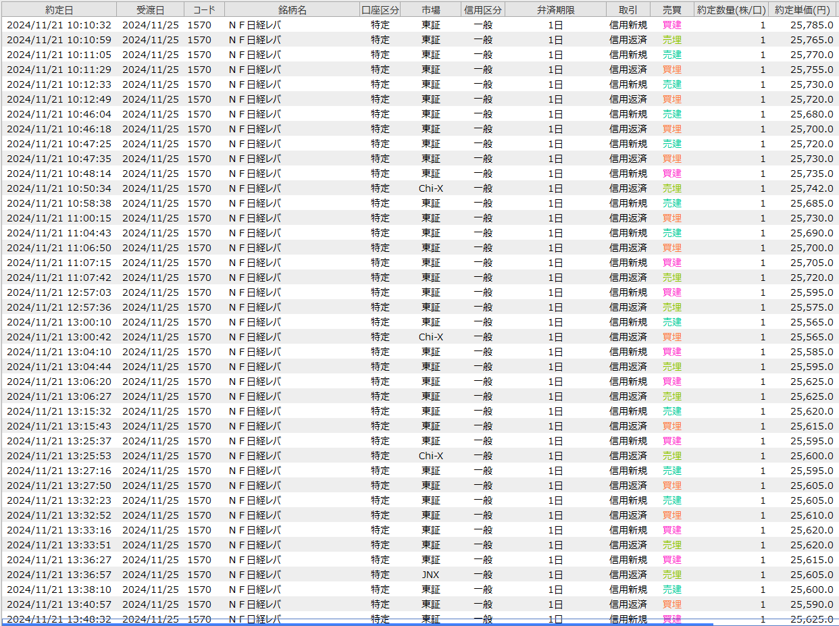Select the row executed at 10:10:32
The image size is (839, 626).
[59, 25]
